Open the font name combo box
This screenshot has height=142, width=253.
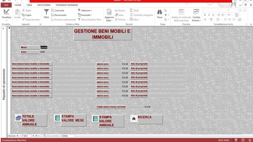point(216,10)
